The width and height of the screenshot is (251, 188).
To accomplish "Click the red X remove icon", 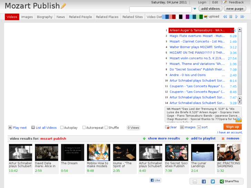I will 223,139.
